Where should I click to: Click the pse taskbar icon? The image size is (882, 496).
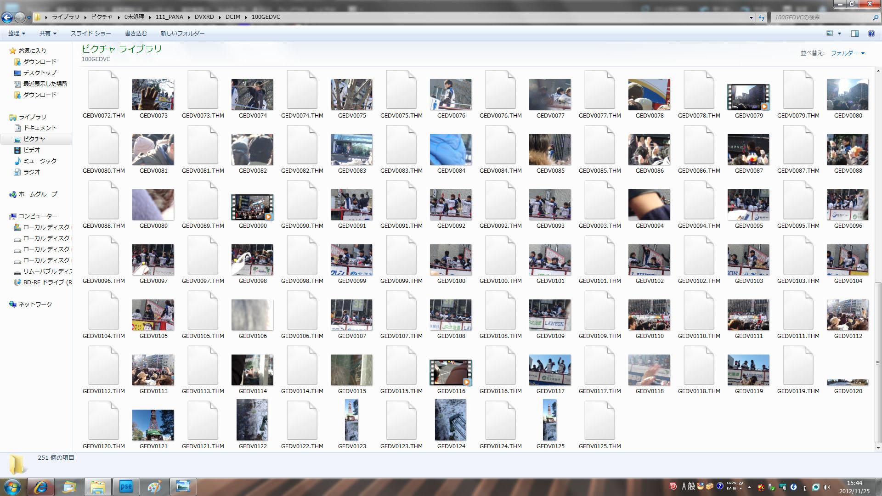pyautogui.click(x=126, y=486)
